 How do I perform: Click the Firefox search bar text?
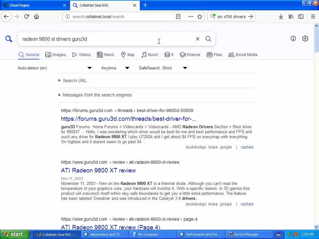click(x=231, y=16)
